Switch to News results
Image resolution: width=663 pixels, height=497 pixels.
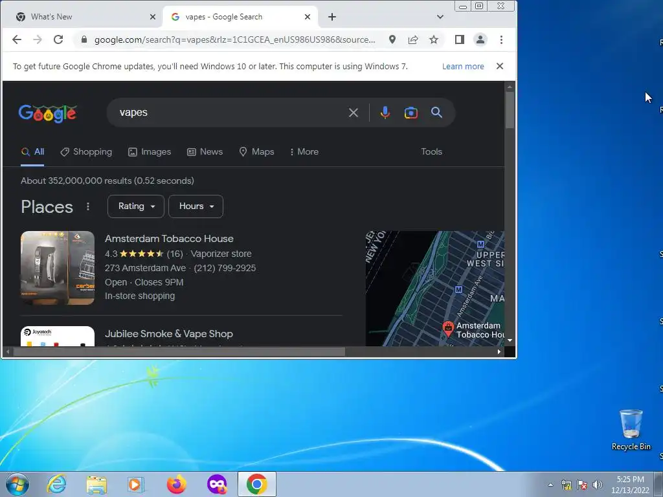205,151
